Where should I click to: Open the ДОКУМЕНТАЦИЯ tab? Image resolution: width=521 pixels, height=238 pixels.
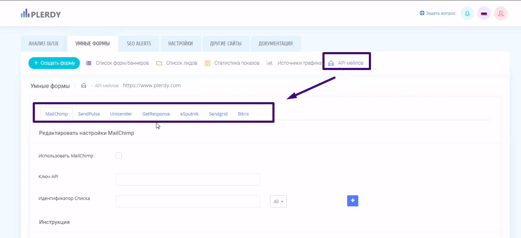(276, 43)
